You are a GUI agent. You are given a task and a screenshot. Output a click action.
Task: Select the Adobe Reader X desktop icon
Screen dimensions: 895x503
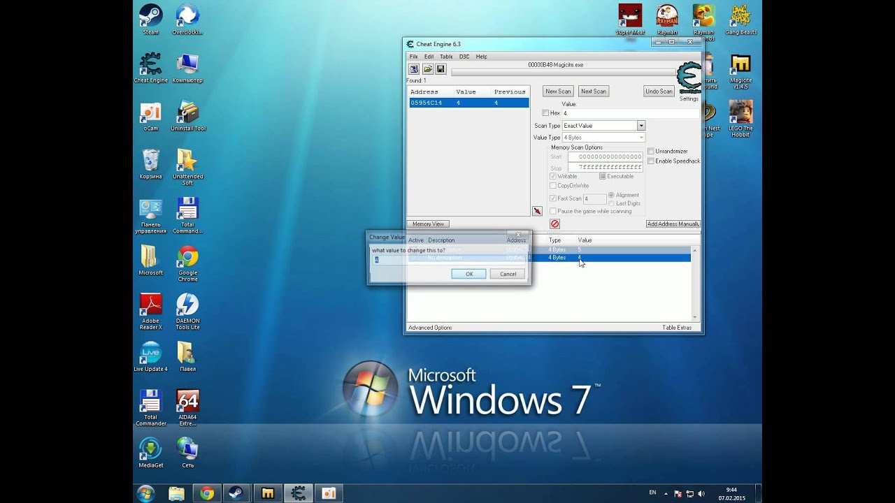(150, 312)
